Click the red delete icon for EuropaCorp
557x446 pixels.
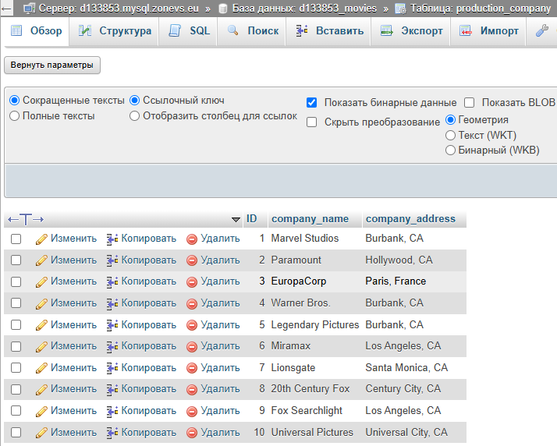[x=192, y=282]
